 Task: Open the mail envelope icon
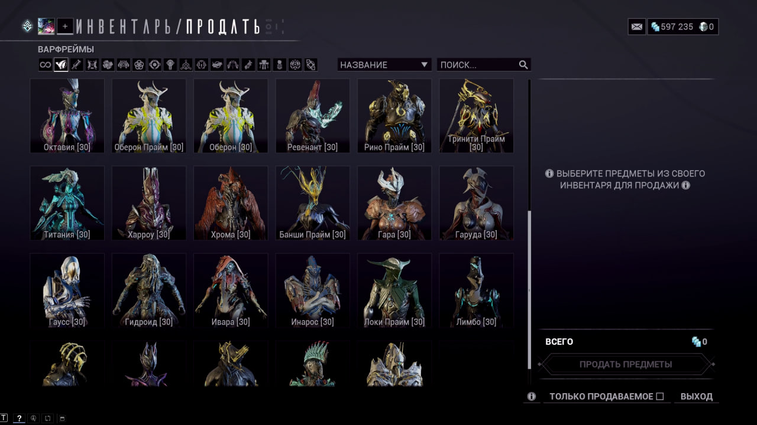coord(636,27)
